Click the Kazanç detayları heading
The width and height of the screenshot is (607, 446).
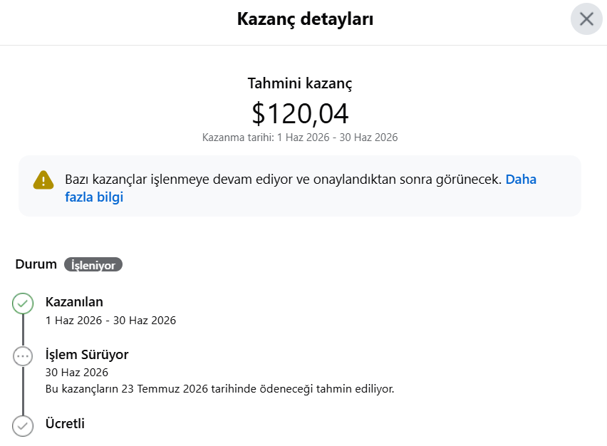coord(305,19)
